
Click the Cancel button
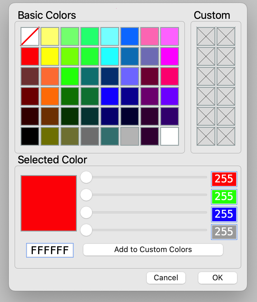(x=166, y=278)
